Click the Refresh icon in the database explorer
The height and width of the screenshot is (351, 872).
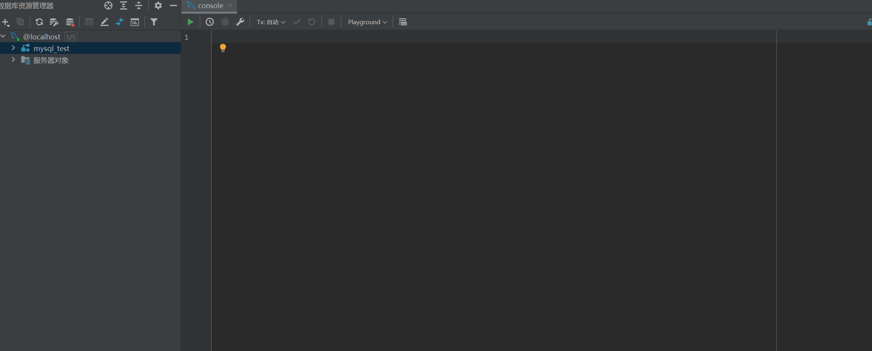click(x=39, y=22)
